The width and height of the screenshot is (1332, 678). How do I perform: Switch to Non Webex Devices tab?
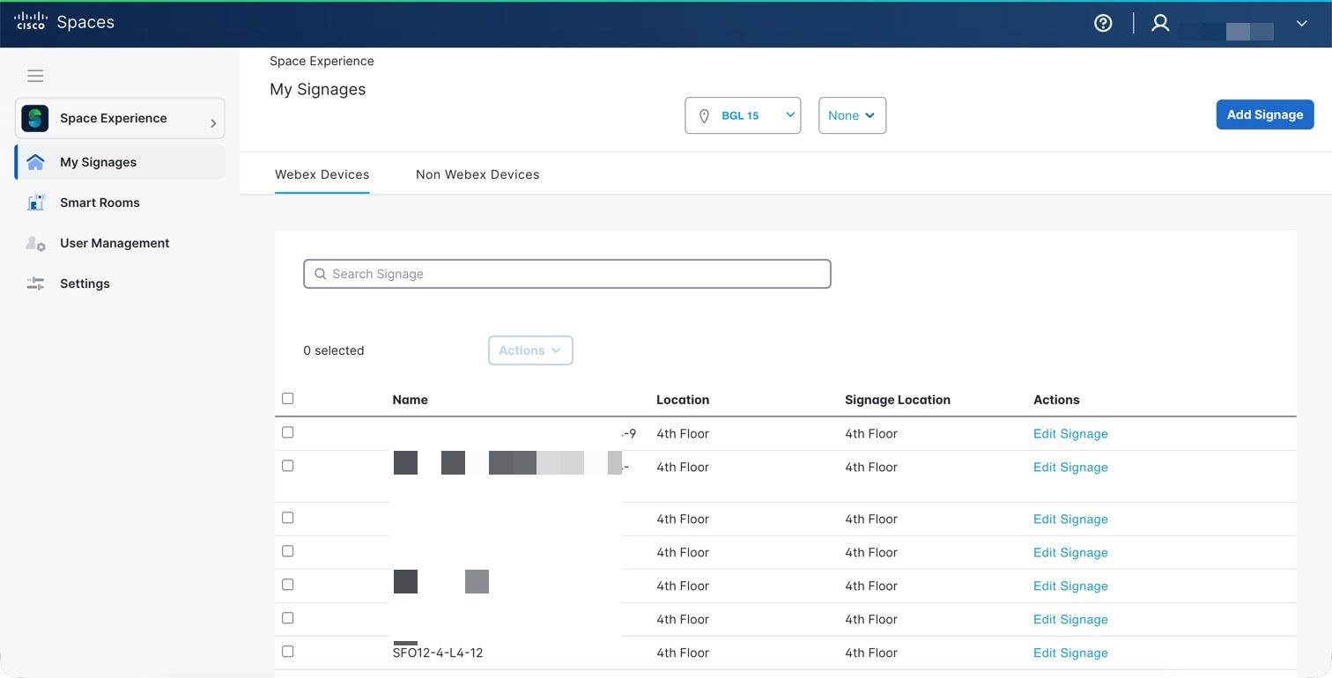[x=477, y=174]
